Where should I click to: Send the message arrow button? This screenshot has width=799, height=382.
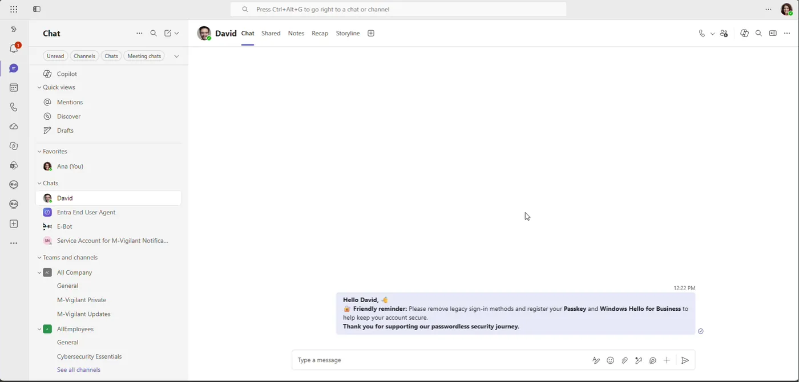coord(685,360)
